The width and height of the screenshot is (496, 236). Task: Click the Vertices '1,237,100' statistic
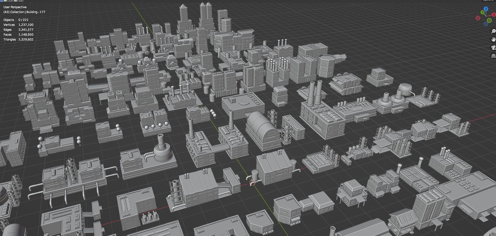tap(26, 25)
